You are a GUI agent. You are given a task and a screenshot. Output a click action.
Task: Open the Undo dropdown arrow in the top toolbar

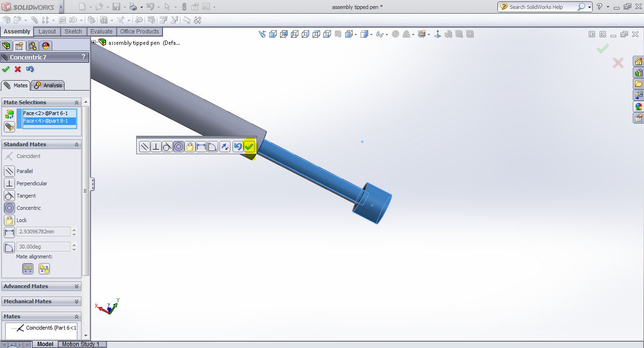click(158, 7)
